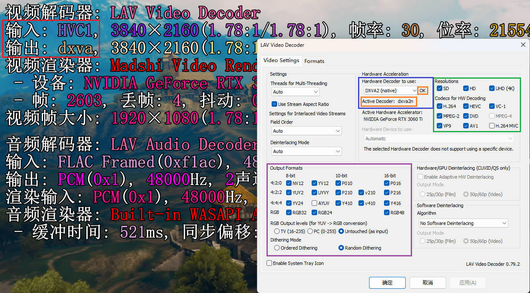
Task: Toggle Y410 output format checkbox
Action: [x=338, y=203]
